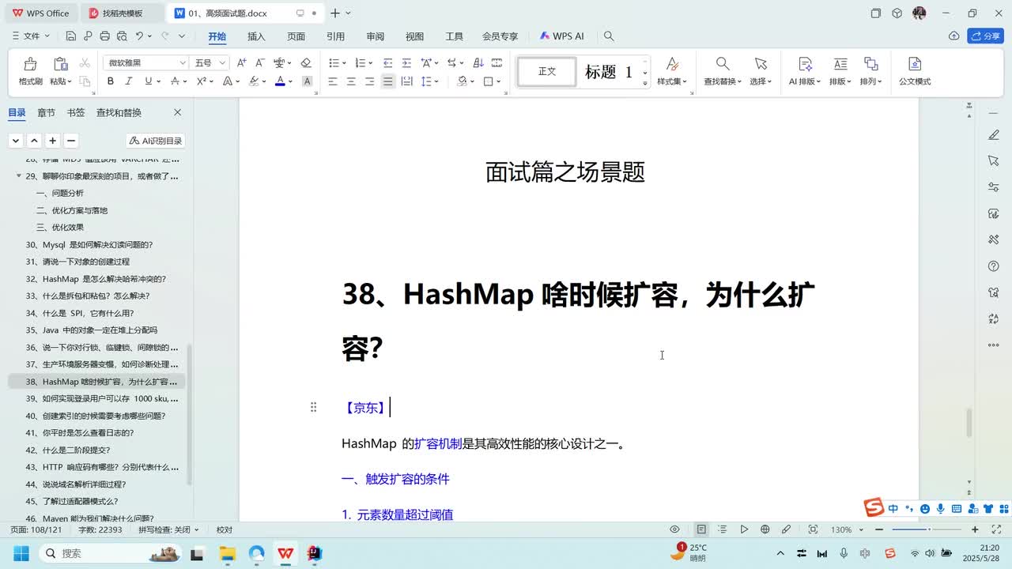Image resolution: width=1012 pixels, height=569 pixels.
Task: Click the cloud upload icon
Action: click(x=954, y=36)
